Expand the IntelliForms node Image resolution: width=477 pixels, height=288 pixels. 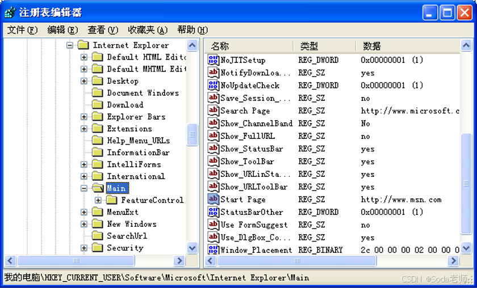pyautogui.click(x=84, y=164)
